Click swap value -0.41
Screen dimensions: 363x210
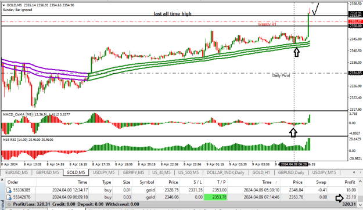323,190
